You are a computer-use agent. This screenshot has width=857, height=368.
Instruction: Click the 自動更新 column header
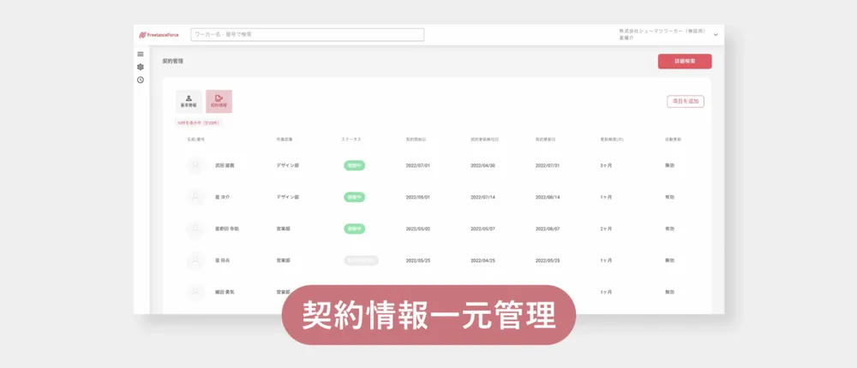point(673,139)
